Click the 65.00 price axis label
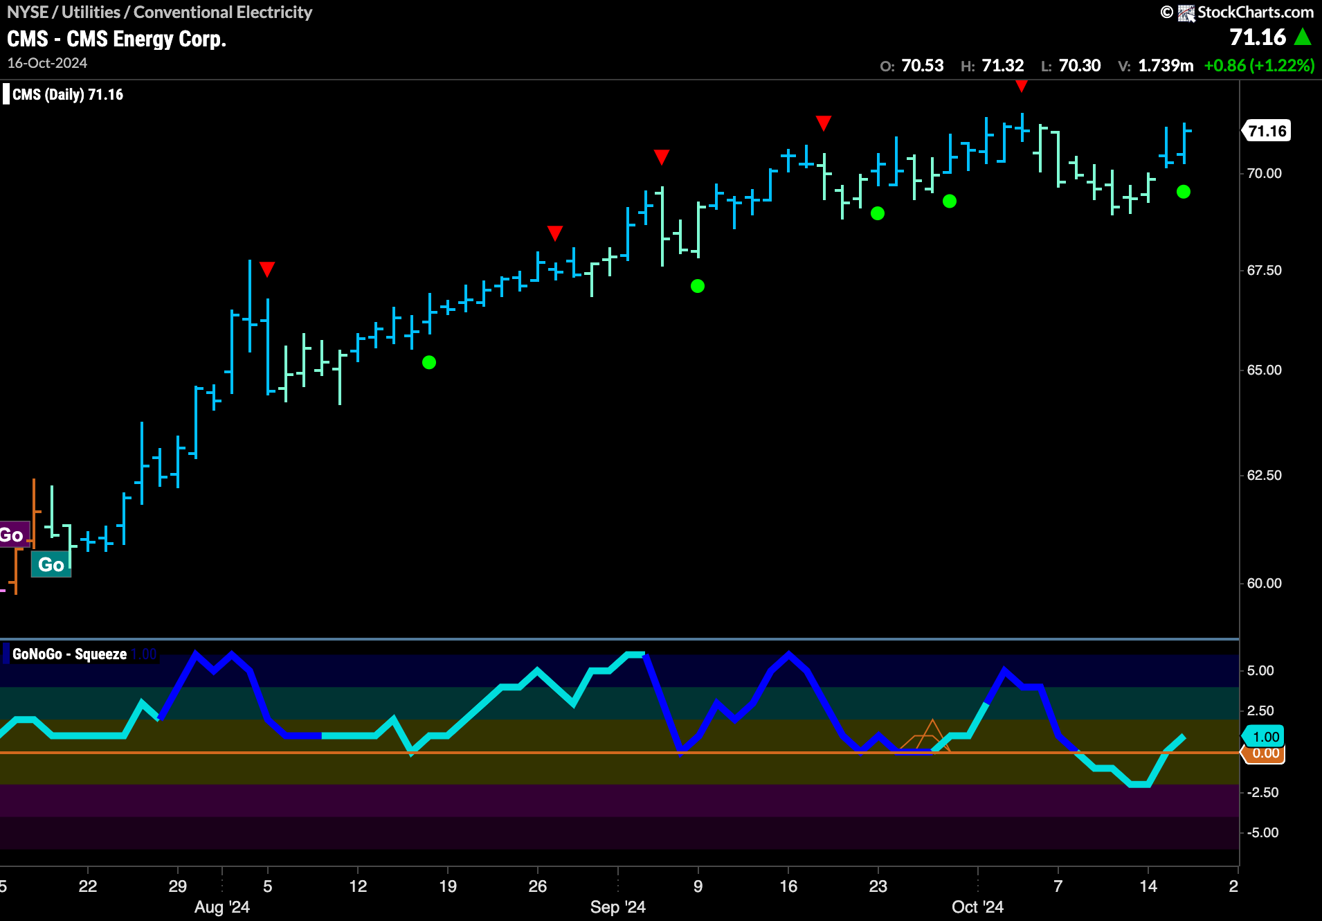 (x=1264, y=370)
